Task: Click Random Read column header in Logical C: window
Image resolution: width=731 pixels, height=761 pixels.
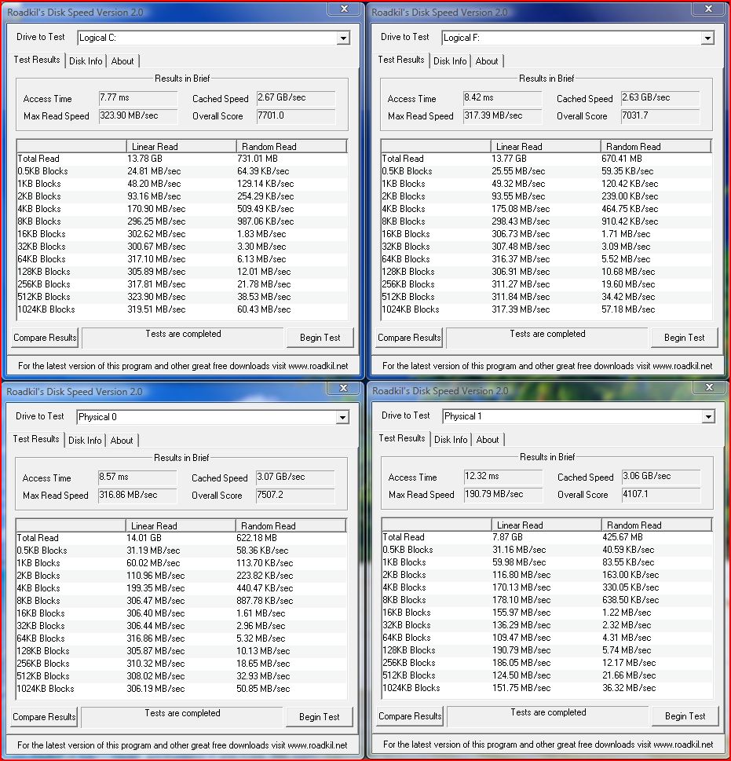Action: [x=291, y=147]
